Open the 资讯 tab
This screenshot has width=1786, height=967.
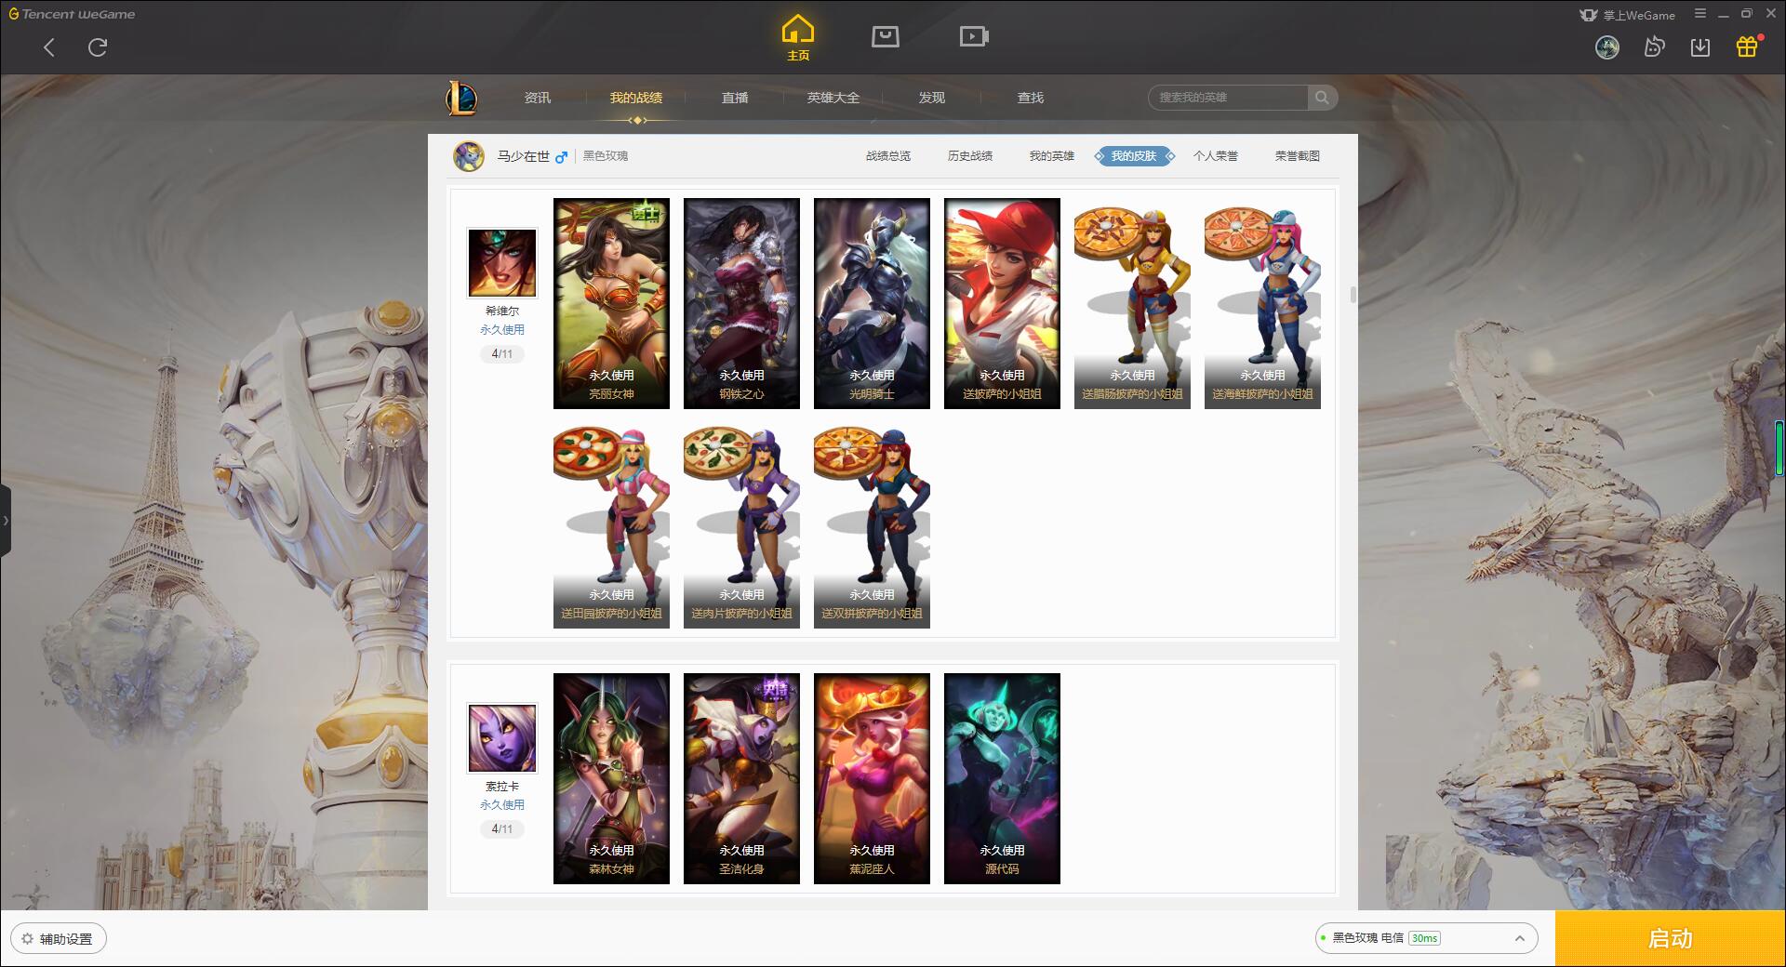click(538, 98)
